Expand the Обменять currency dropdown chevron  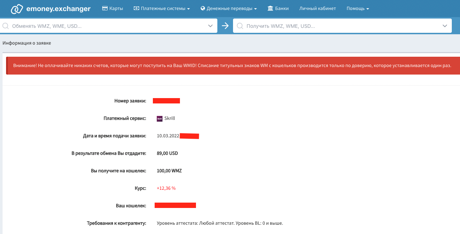(x=210, y=26)
